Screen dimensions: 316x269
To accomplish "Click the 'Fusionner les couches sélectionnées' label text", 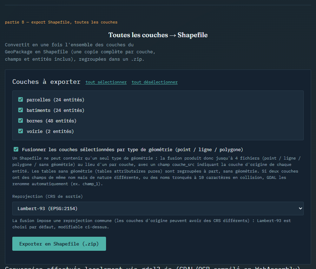I will (x=132, y=150).
